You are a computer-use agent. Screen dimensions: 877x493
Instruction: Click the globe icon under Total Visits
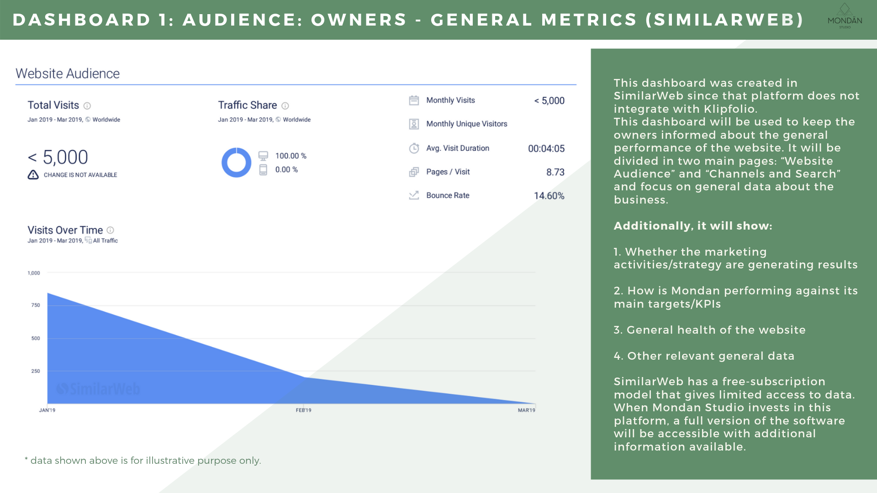pos(88,120)
